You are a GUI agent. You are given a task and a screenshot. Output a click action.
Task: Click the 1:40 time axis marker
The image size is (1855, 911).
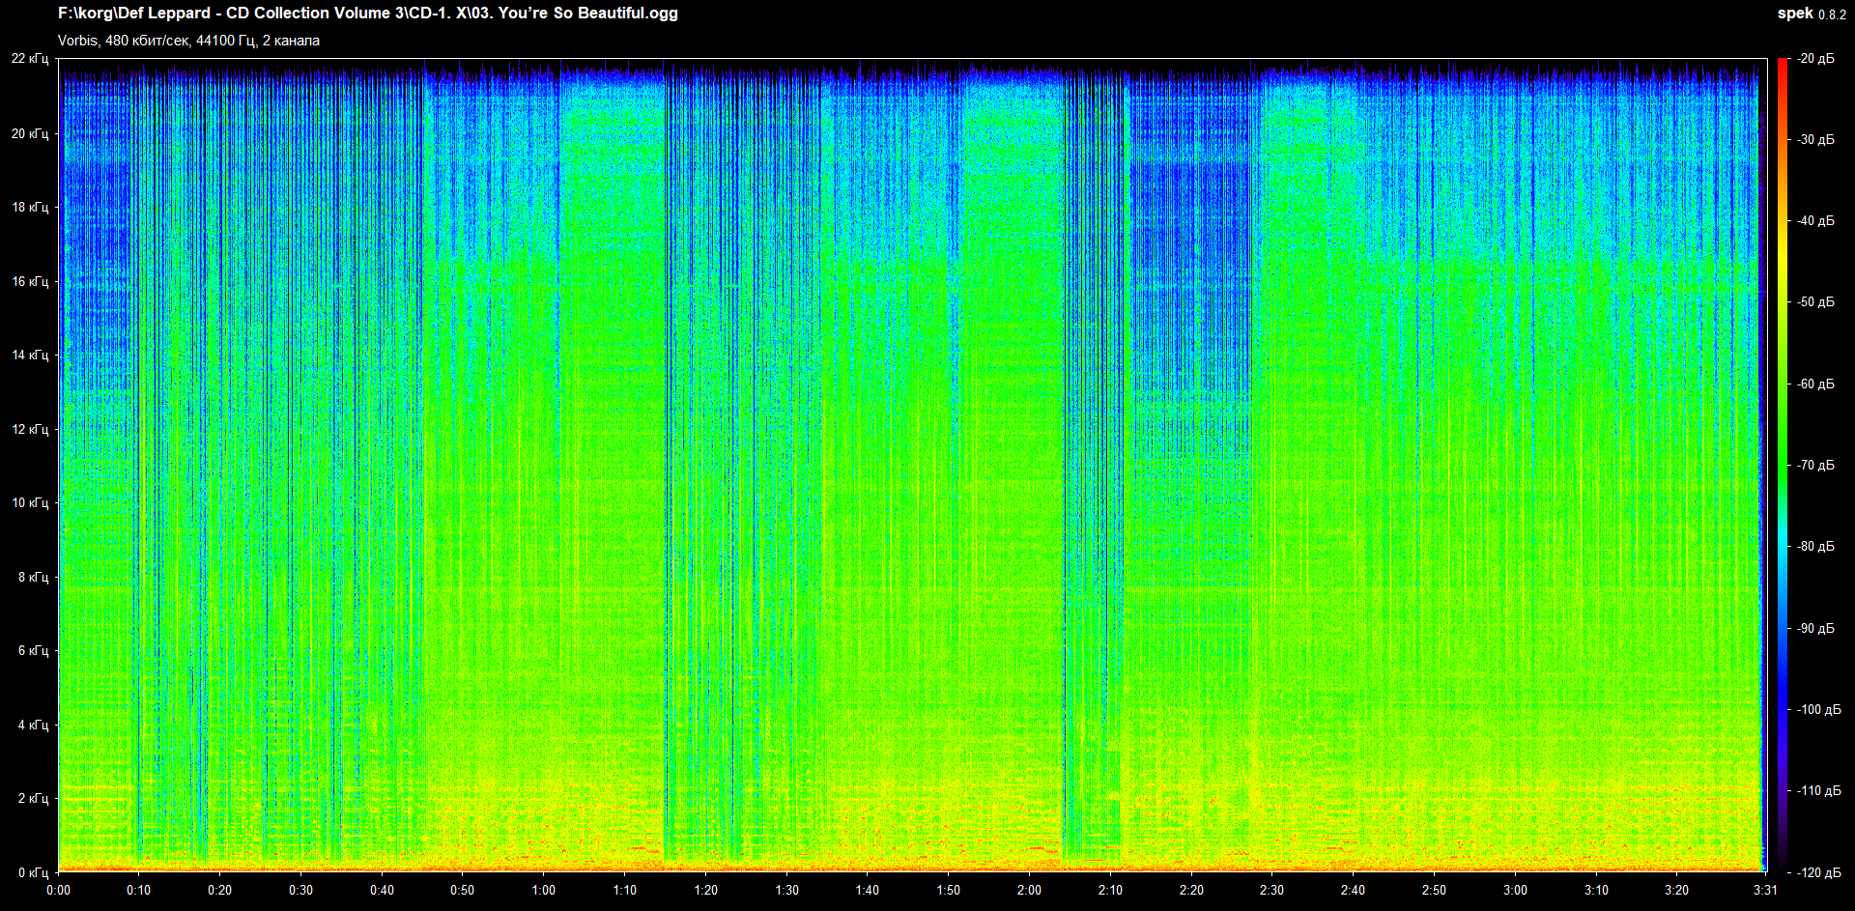pyautogui.click(x=868, y=890)
